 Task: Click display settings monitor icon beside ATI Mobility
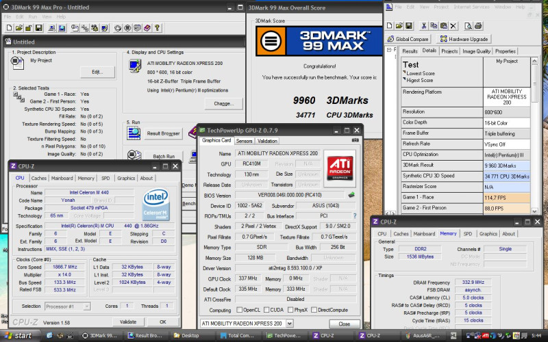(x=135, y=66)
